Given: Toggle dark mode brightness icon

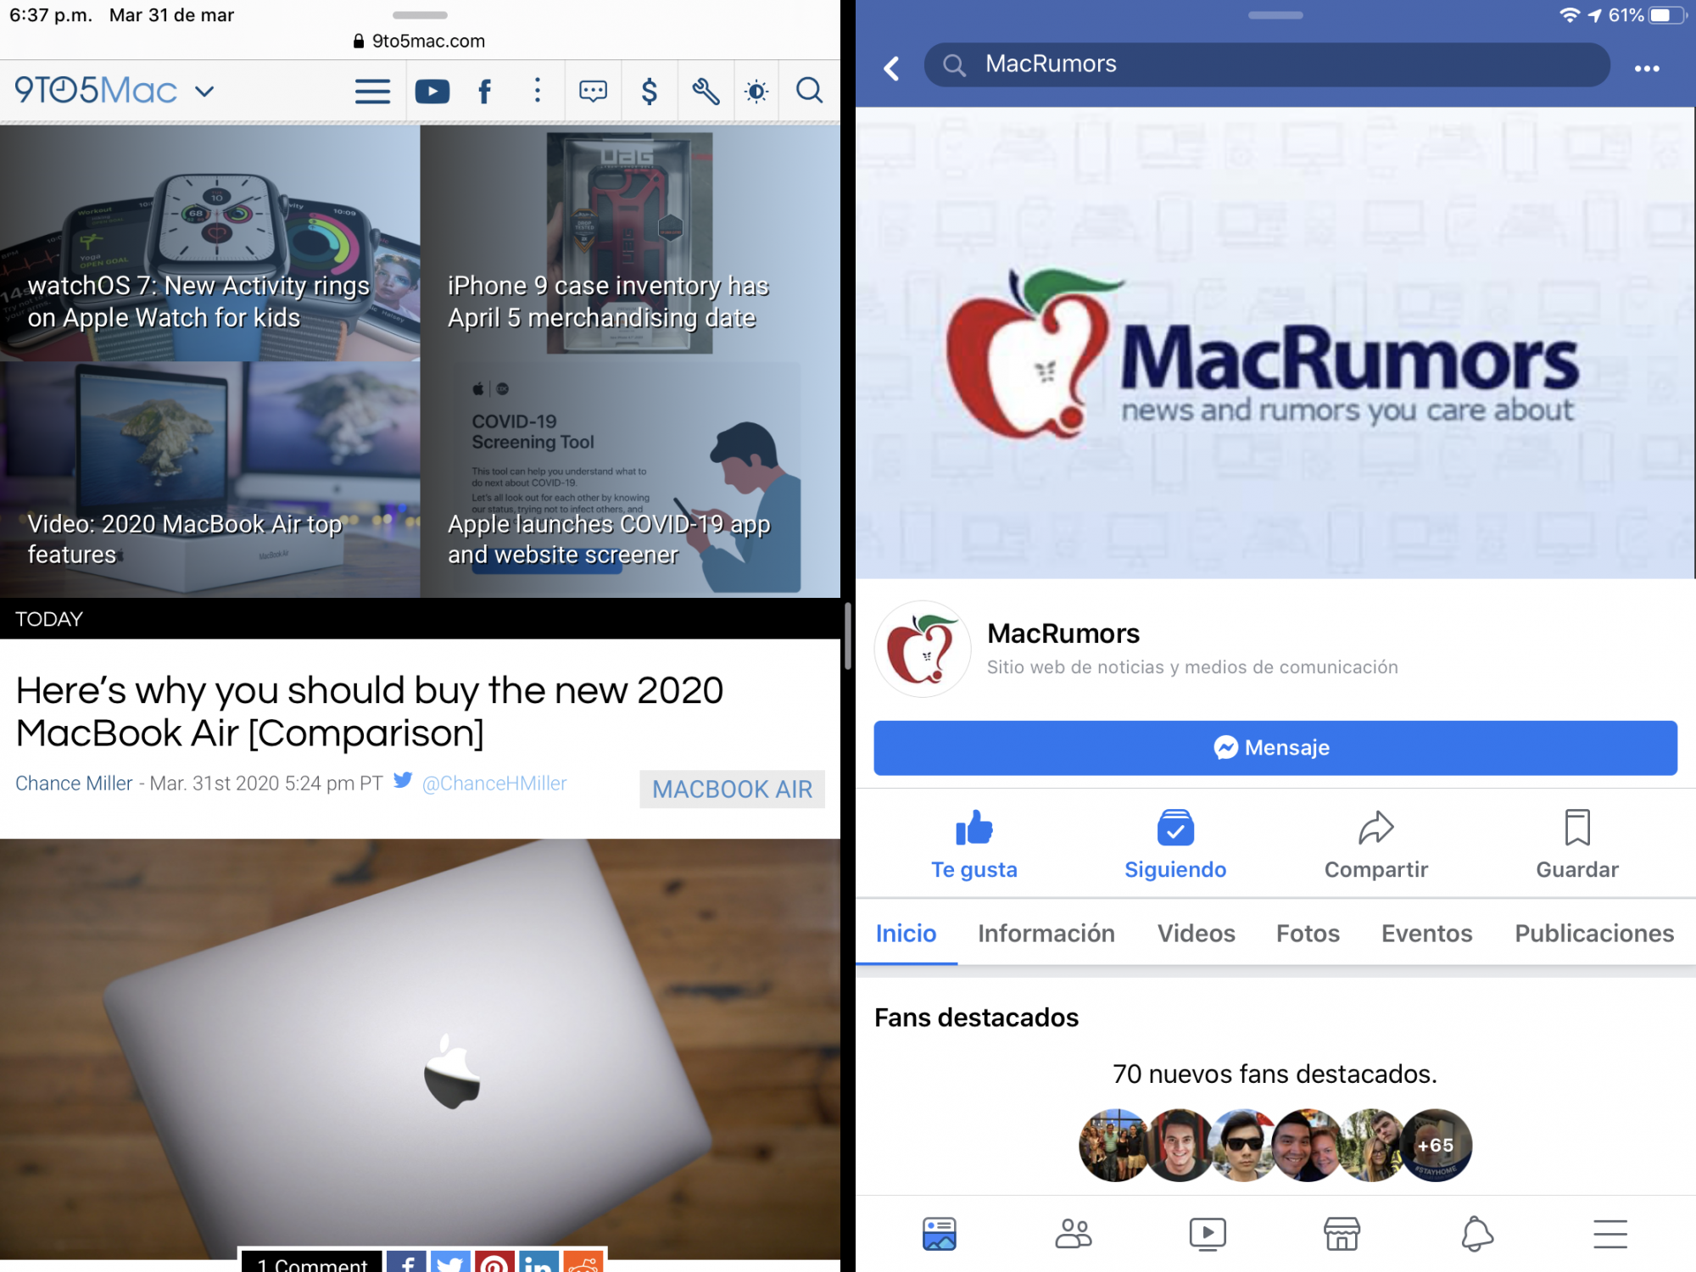Looking at the screenshot, I should pos(756,91).
